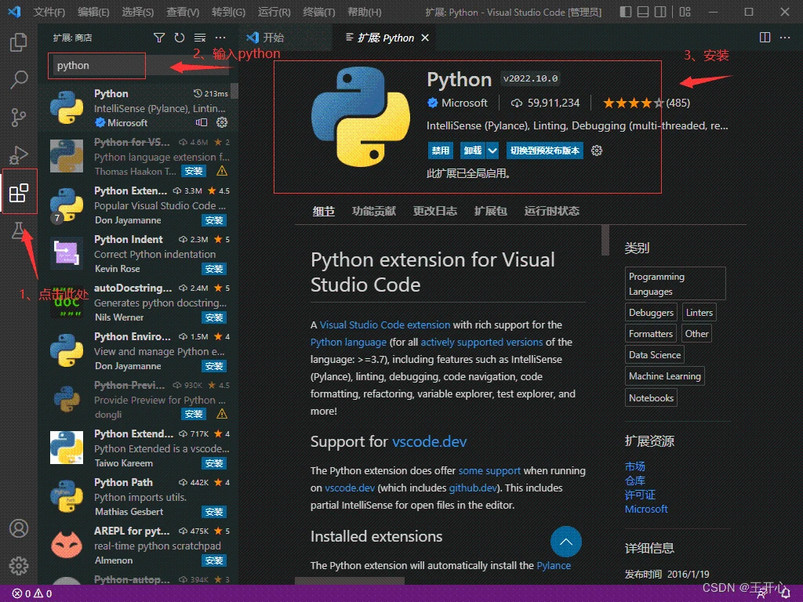Image resolution: width=803 pixels, height=602 pixels.
Task: Open Run and Debug view
Action: pos(19,154)
